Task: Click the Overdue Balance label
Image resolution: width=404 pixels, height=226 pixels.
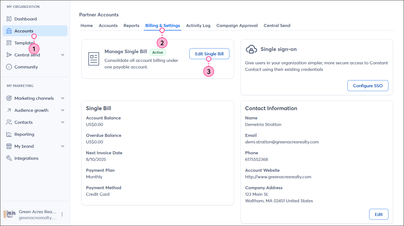Action: pos(104,135)
